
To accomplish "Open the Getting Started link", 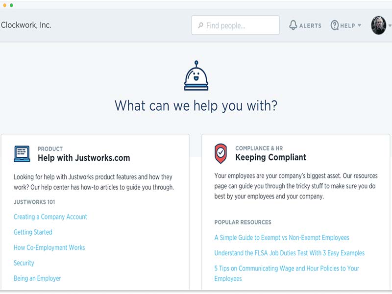I will [33, 232].
